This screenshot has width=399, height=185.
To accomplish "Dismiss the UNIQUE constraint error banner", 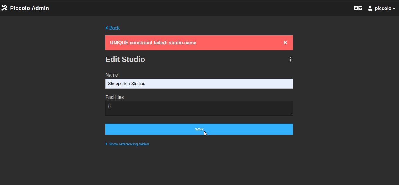I will pyautogui.click(x=285, y=43).
